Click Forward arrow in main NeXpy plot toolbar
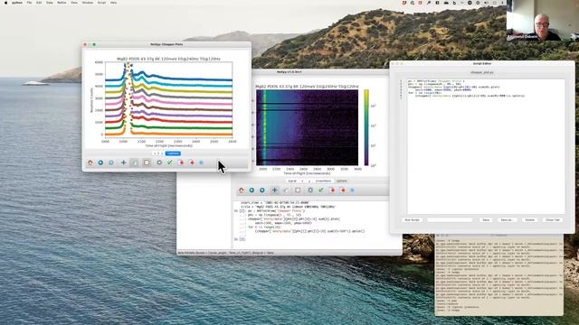Image resolution: width=579 pixels, height=325 pixels. coord(262,190)
